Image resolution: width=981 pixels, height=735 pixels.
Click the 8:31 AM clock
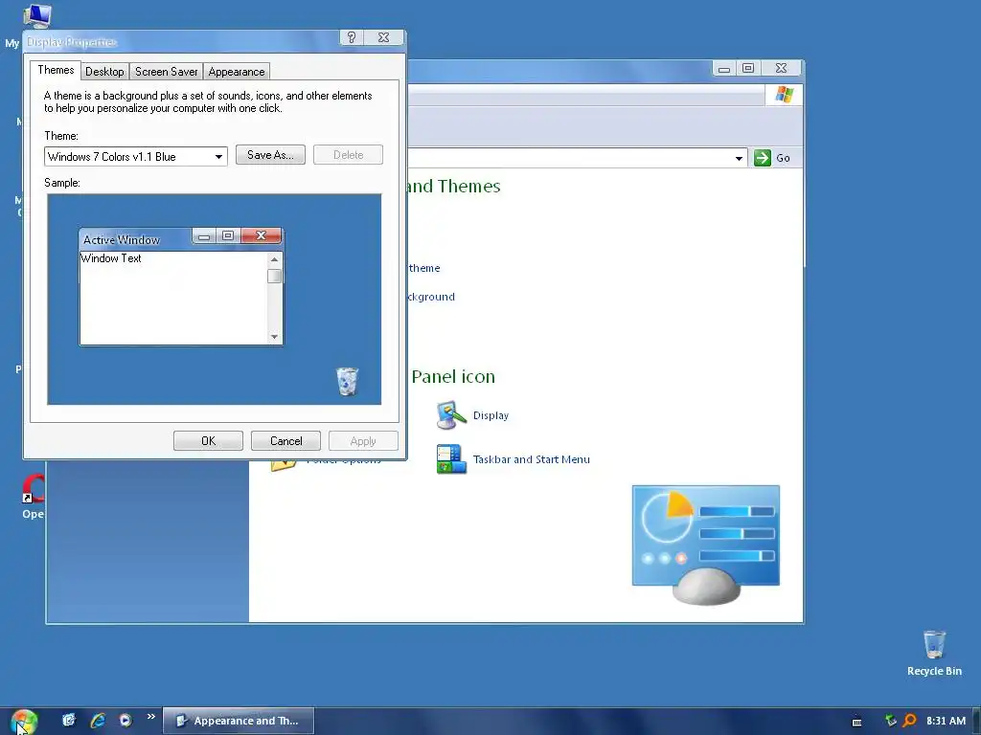[946, 721]
